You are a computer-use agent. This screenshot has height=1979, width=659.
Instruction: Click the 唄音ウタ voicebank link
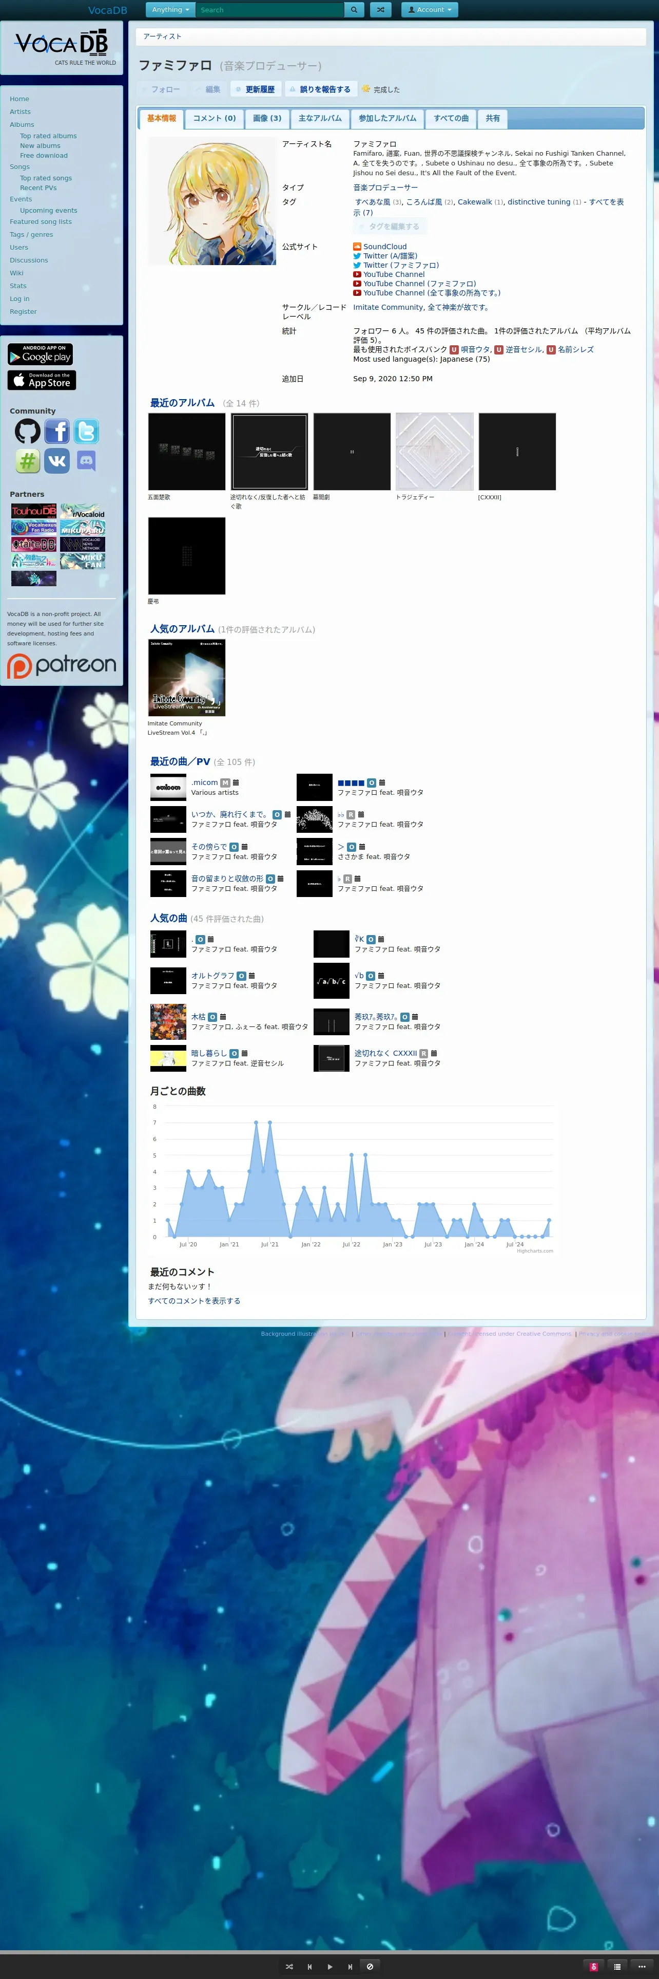point(475,349)
